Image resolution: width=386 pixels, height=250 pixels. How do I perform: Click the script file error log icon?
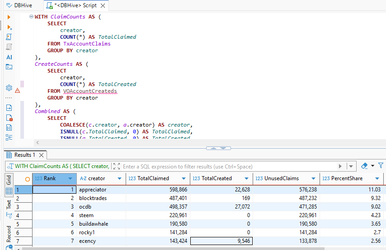9,118
